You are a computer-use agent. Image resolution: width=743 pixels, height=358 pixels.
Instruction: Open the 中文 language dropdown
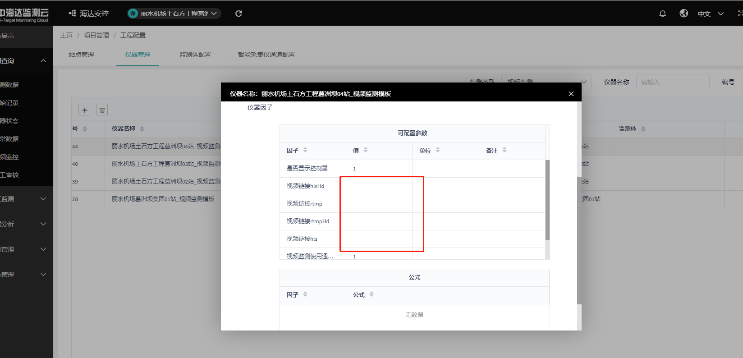click(x=710, y=14)
